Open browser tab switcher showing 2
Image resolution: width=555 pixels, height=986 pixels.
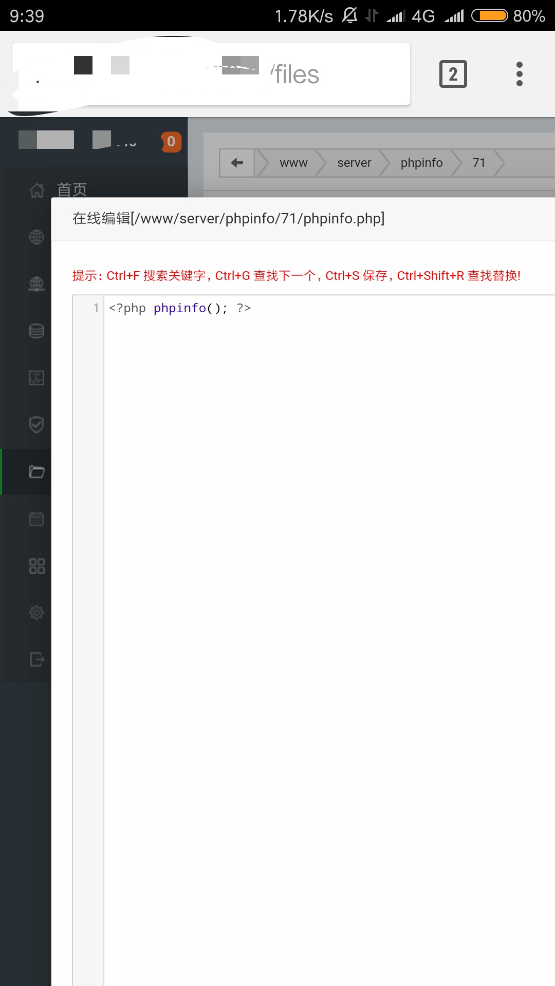coord(453,74)
